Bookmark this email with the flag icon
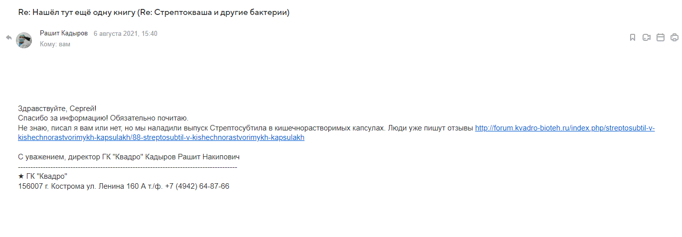The height and width of the screenshot is (237, 682). (x=633, y=37)
